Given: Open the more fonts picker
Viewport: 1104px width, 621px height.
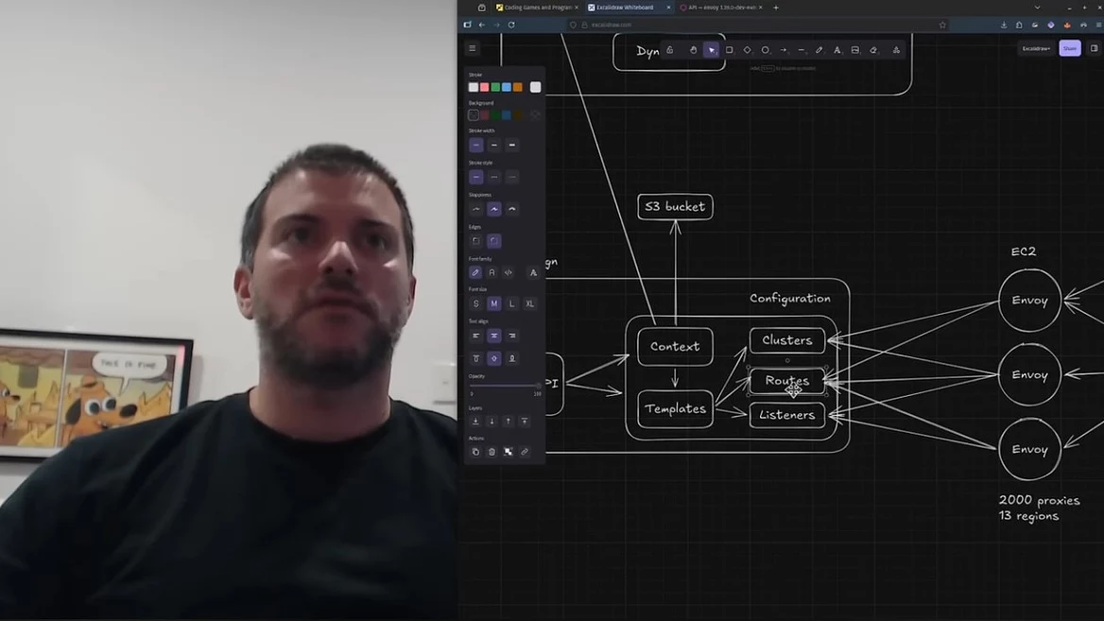Looking at the screenshot, I should click(533, 272).
